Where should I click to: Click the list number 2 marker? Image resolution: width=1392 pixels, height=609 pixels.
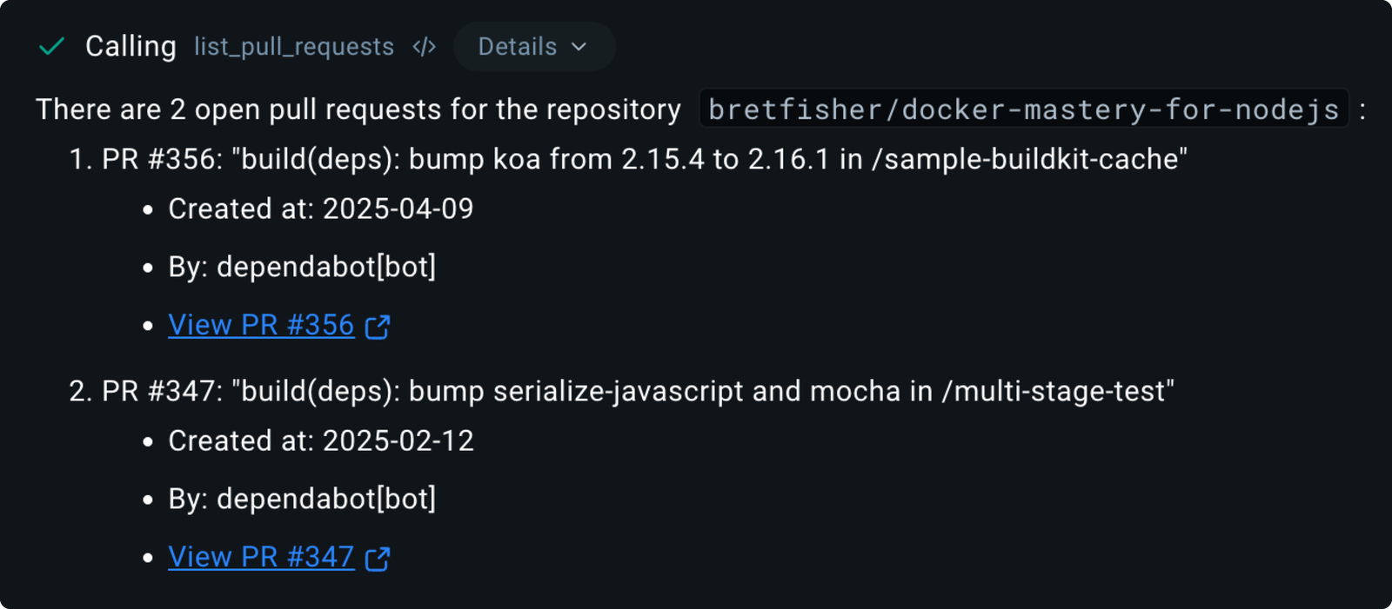pos(80,391)
